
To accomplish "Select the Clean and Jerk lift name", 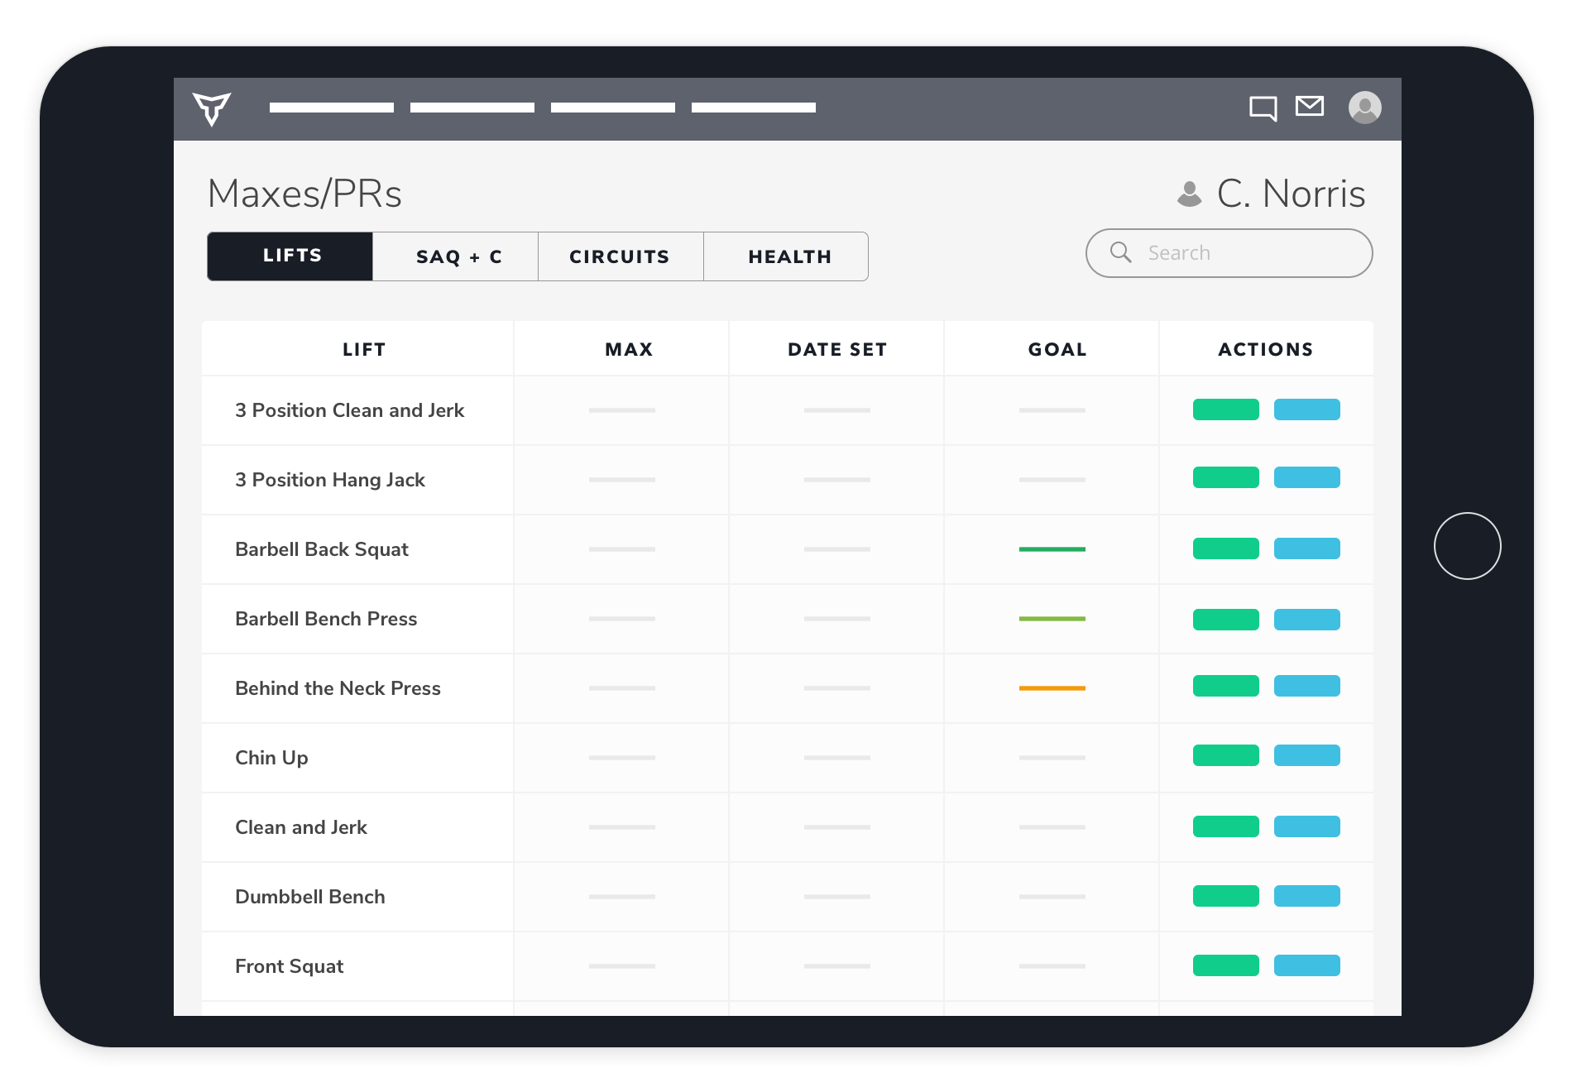I will (301, 827).
